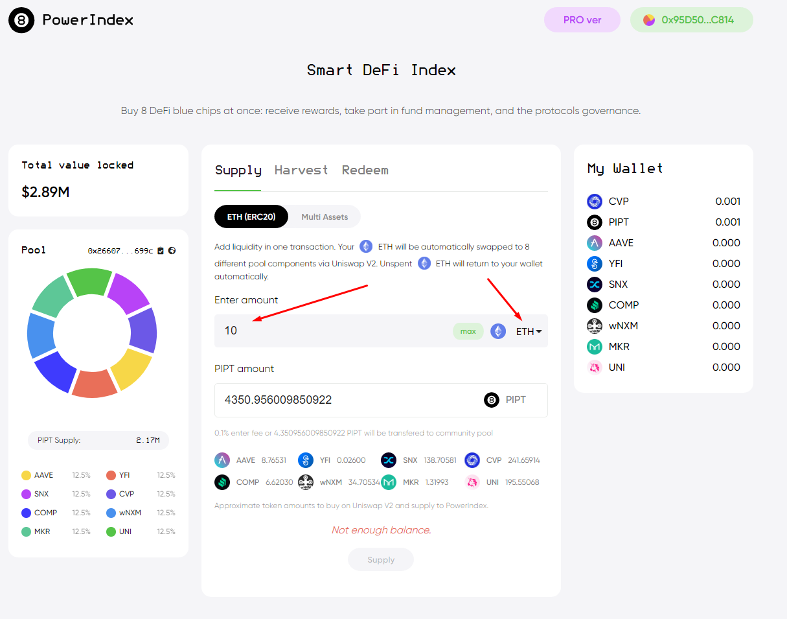Click the yellow AAVE segment of donut chart

(131, 369)
